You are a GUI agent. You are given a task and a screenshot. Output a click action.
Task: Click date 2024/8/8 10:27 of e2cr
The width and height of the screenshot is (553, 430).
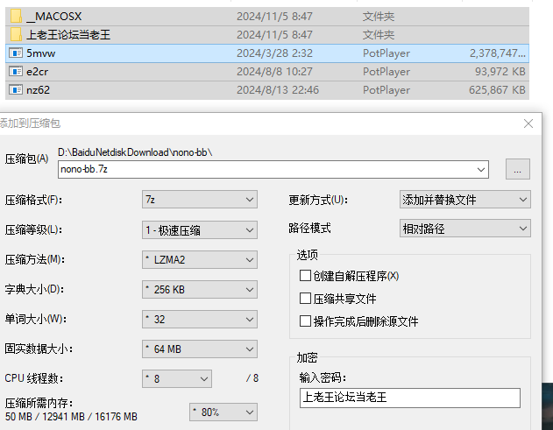(x=274, y=72)
